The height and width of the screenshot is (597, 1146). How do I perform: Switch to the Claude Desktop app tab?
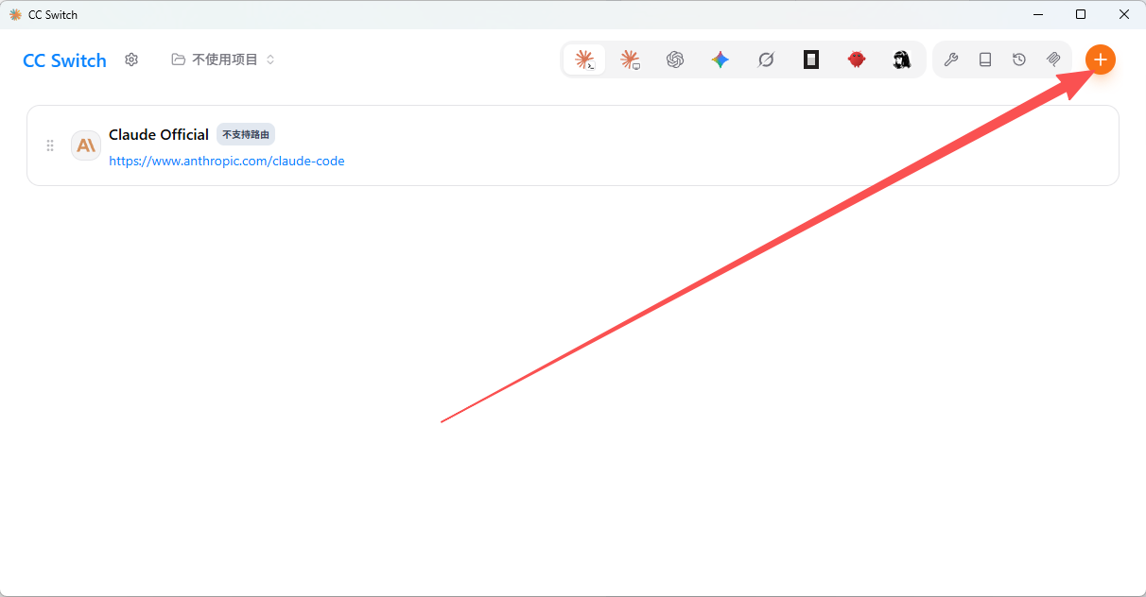coord(630,60)
